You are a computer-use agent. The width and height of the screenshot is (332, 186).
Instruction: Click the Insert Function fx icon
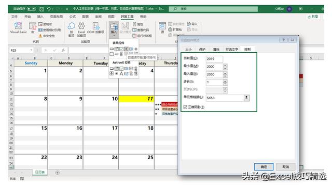63,50
